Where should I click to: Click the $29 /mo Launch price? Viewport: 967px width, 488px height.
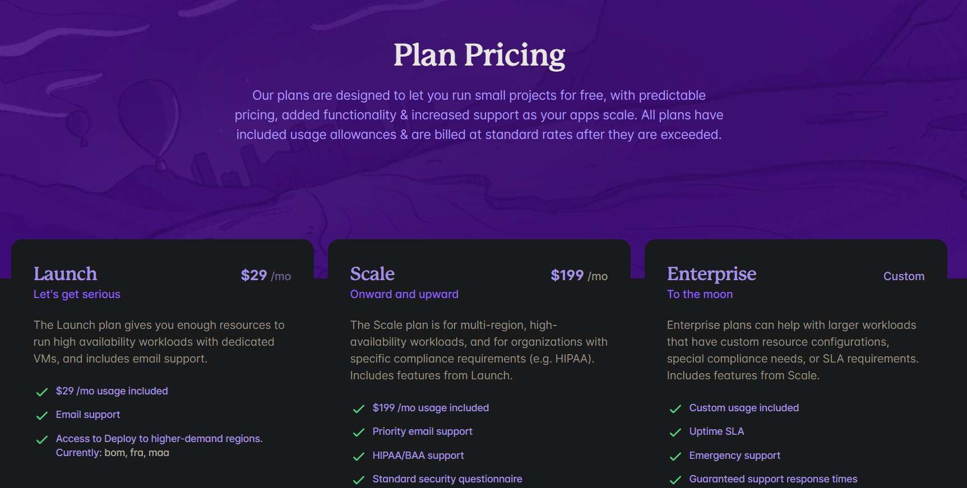[x=266, y=276]
